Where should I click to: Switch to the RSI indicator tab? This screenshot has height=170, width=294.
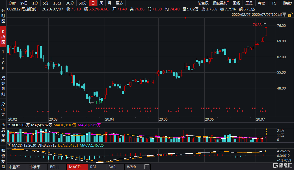[x=93, y=167]
